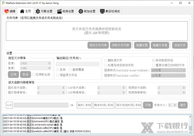
Task: Click the waifu2x-caffe(GPU) log line
Action: coord(47,131)
